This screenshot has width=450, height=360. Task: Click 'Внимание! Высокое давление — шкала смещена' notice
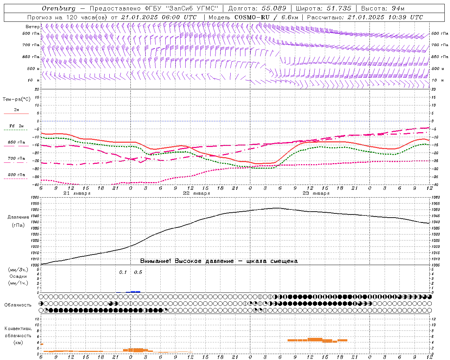pos(219,261)
